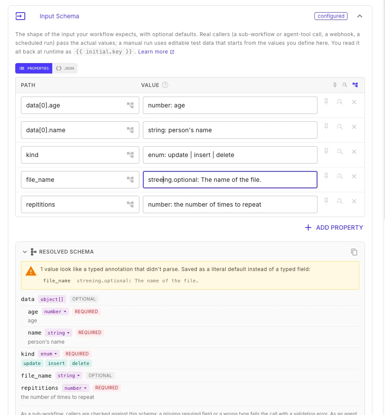This screenshot has width=385, height=415.
Task: Click the update enum value chip
Action: tap(32, 363)
